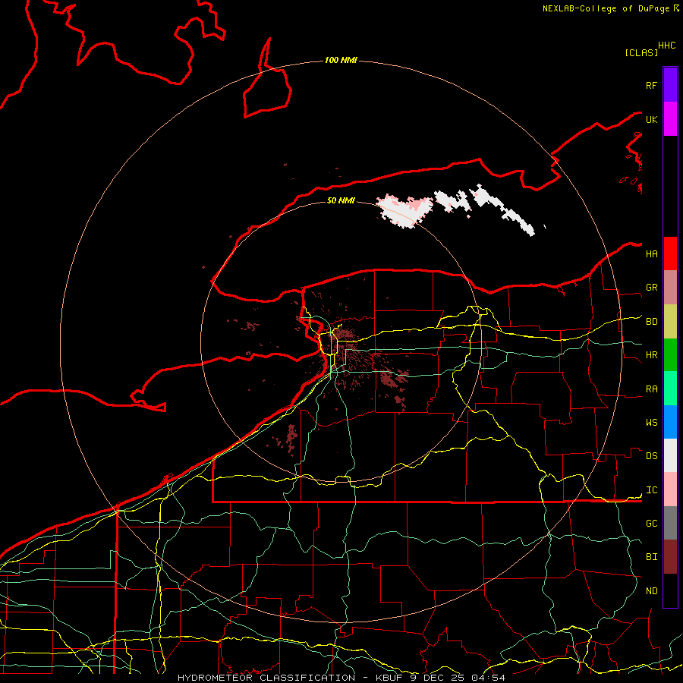Click the ND black legend swatch
The height and width of the screenshot is (683, 683).
click(670, 590)
